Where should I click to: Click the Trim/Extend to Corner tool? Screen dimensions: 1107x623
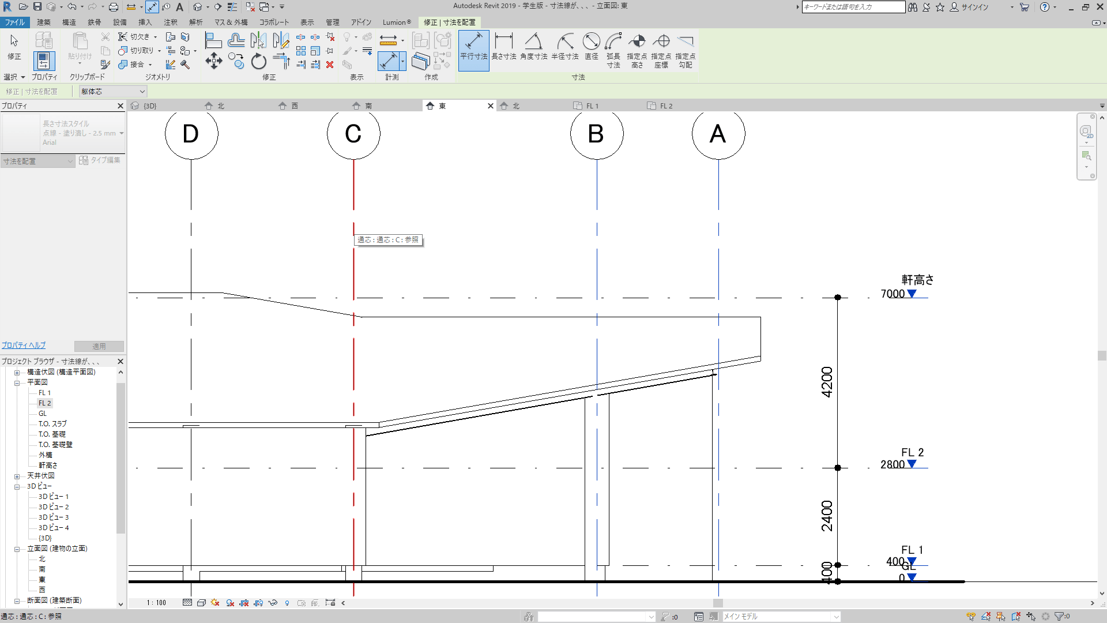coord(281,61)
